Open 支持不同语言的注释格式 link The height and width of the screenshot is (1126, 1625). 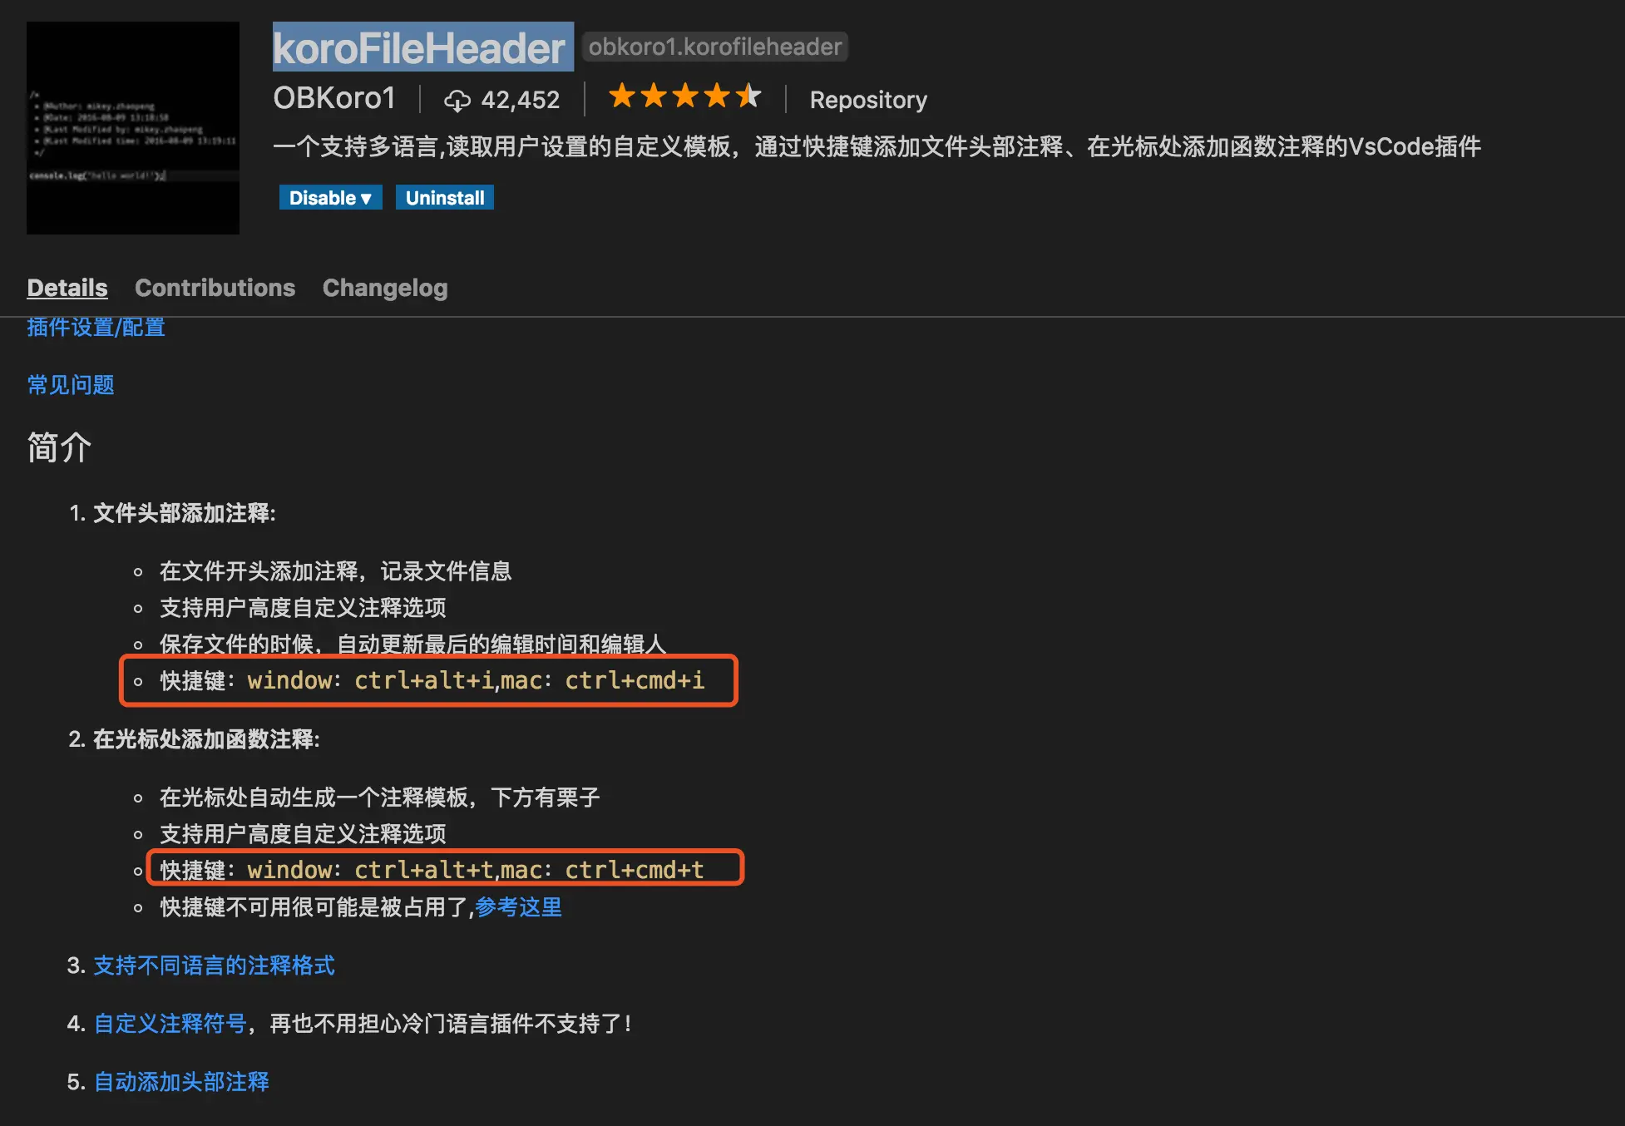[214, 965]
